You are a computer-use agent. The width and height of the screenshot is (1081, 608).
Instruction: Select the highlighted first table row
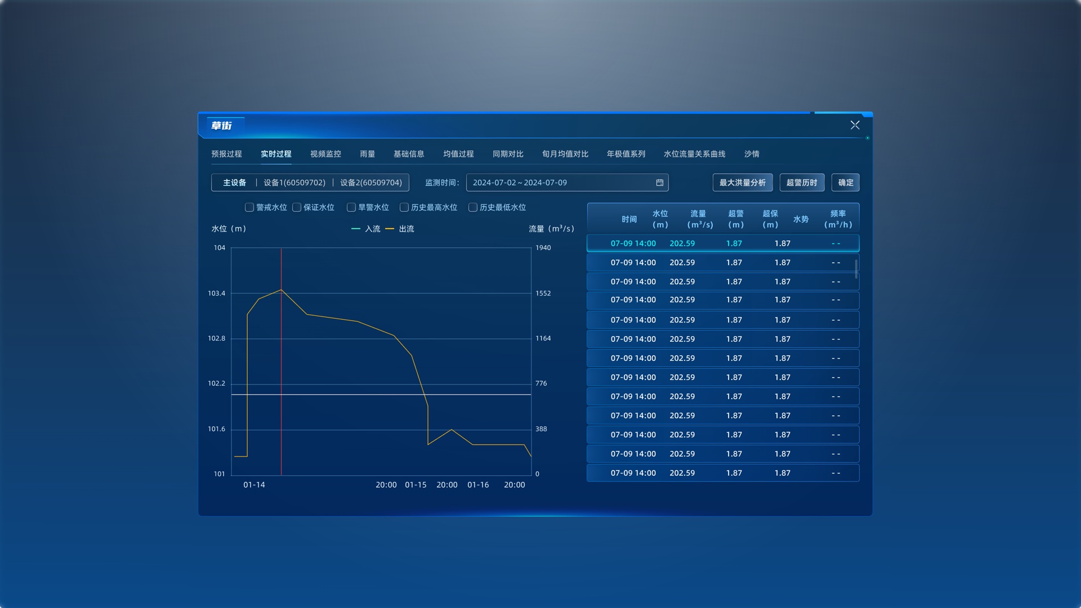coord(723,243)
